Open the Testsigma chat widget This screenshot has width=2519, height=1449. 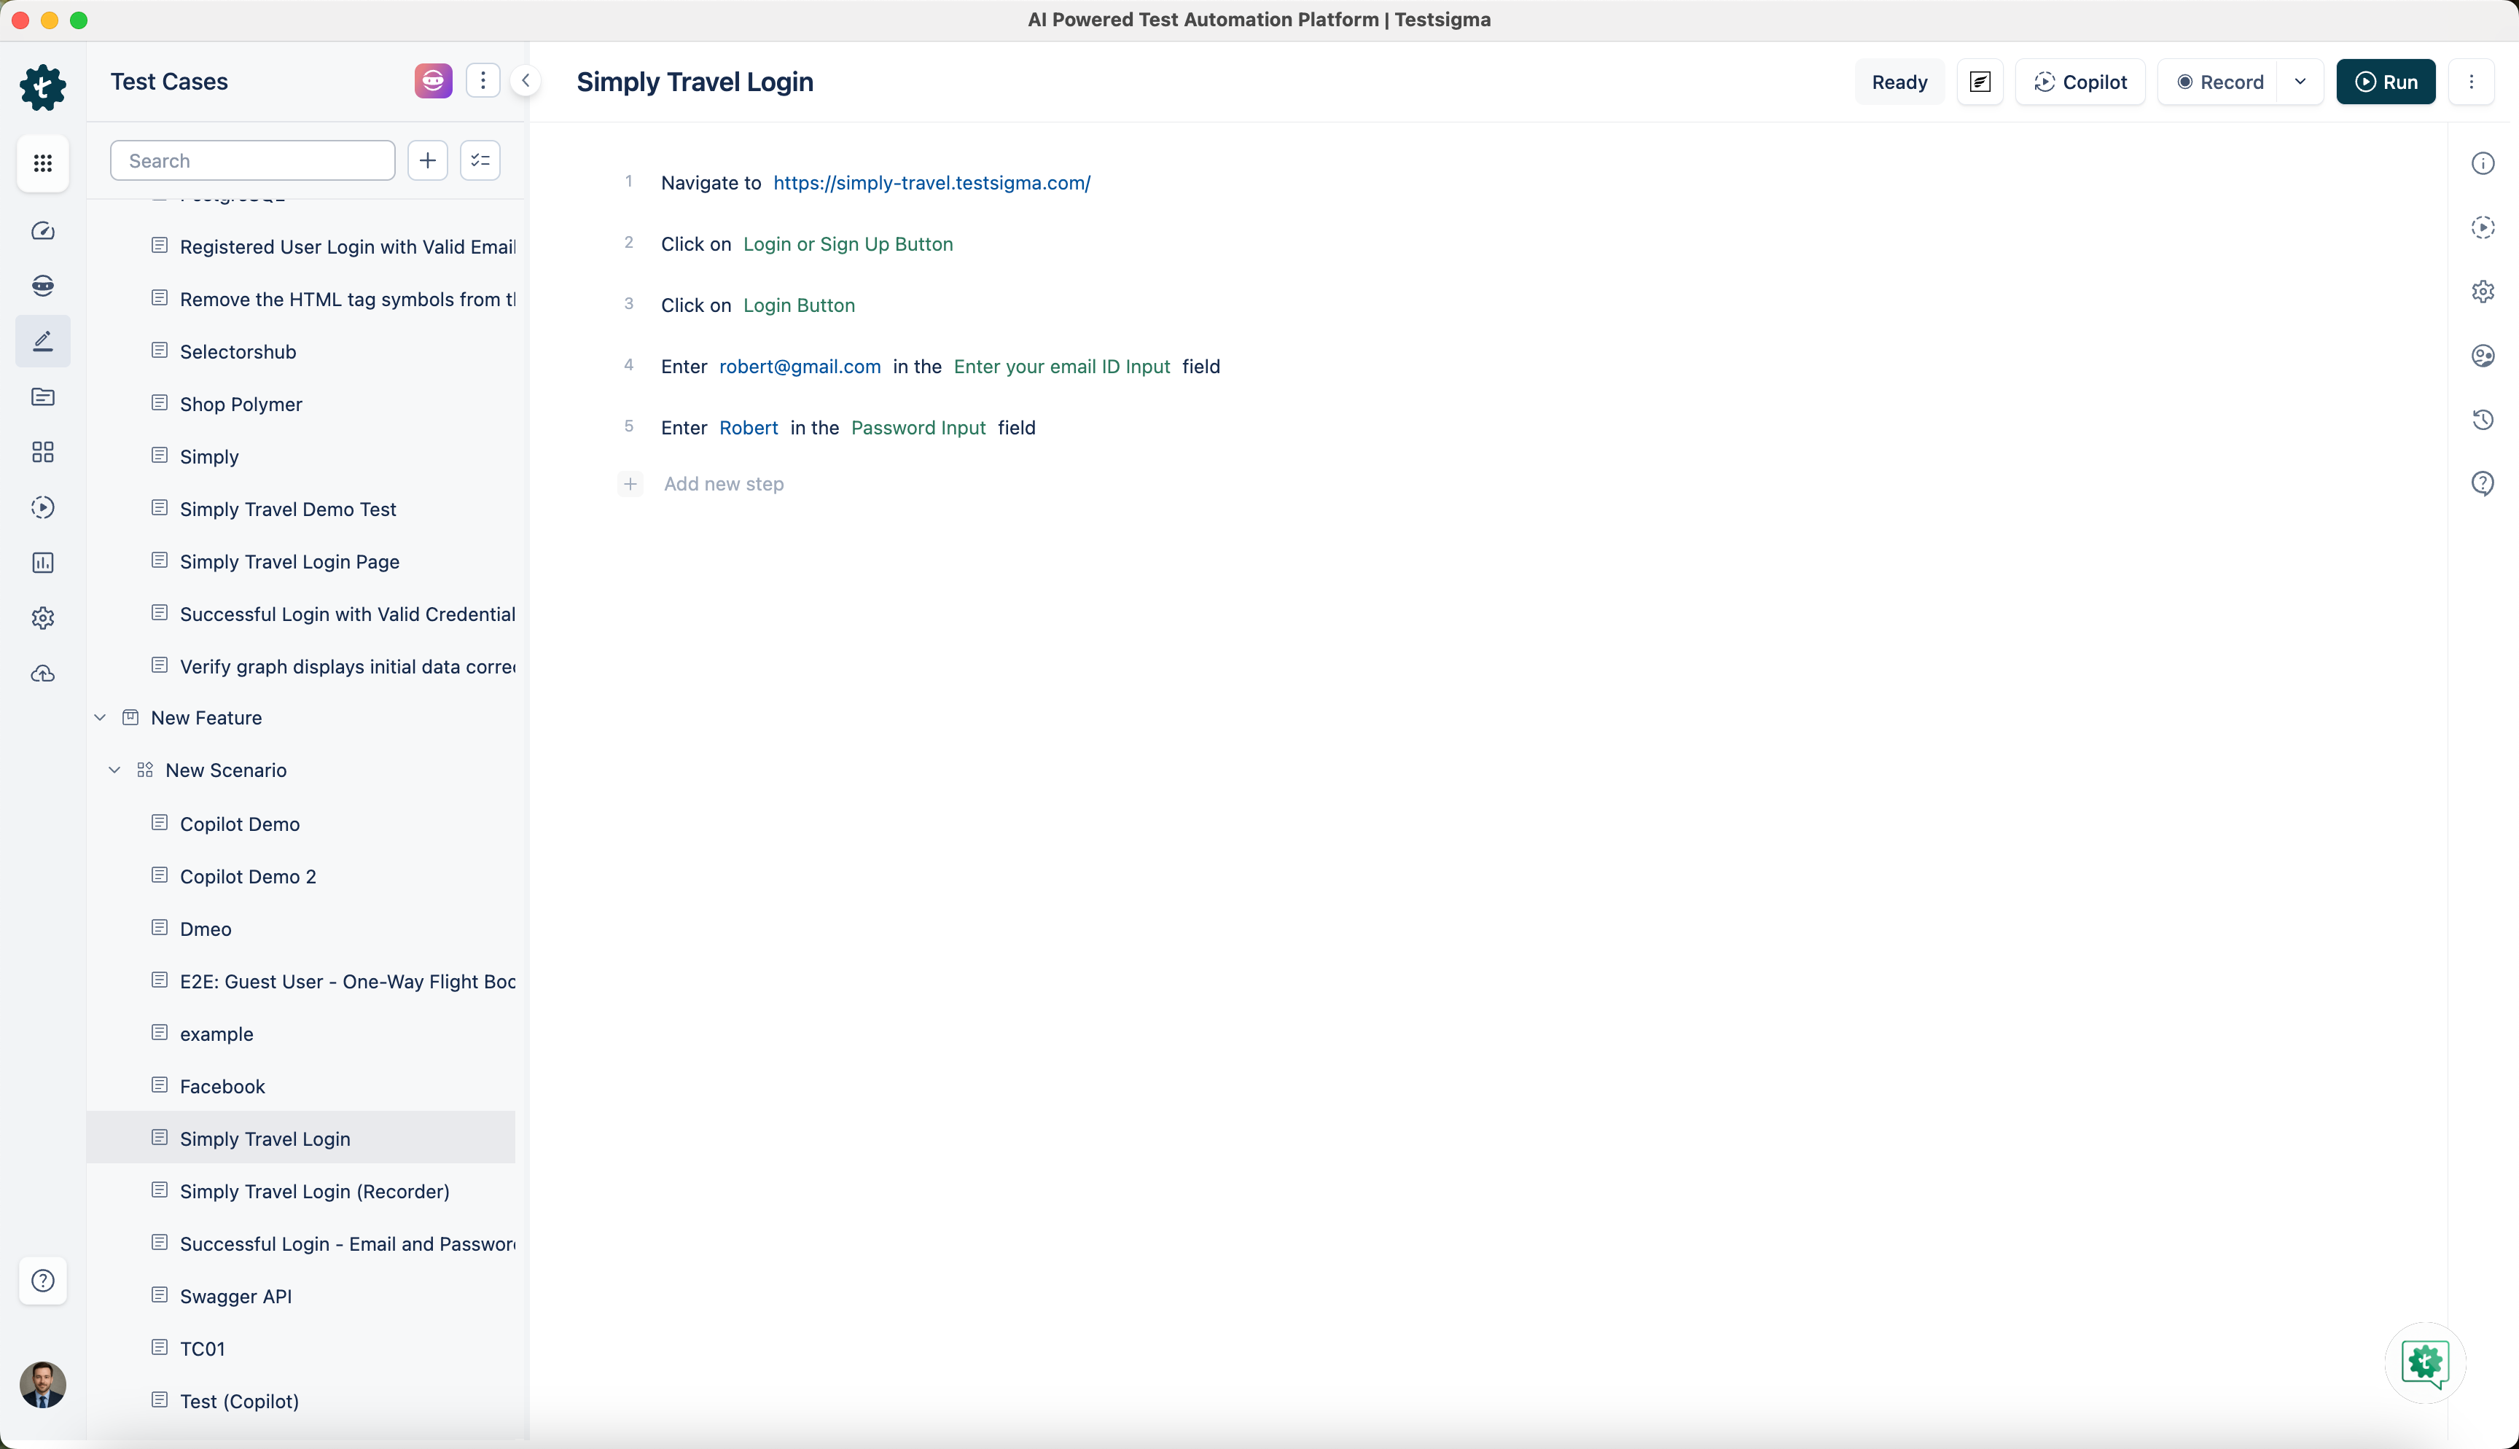pyautogui.click(x=2426, y=1362)
